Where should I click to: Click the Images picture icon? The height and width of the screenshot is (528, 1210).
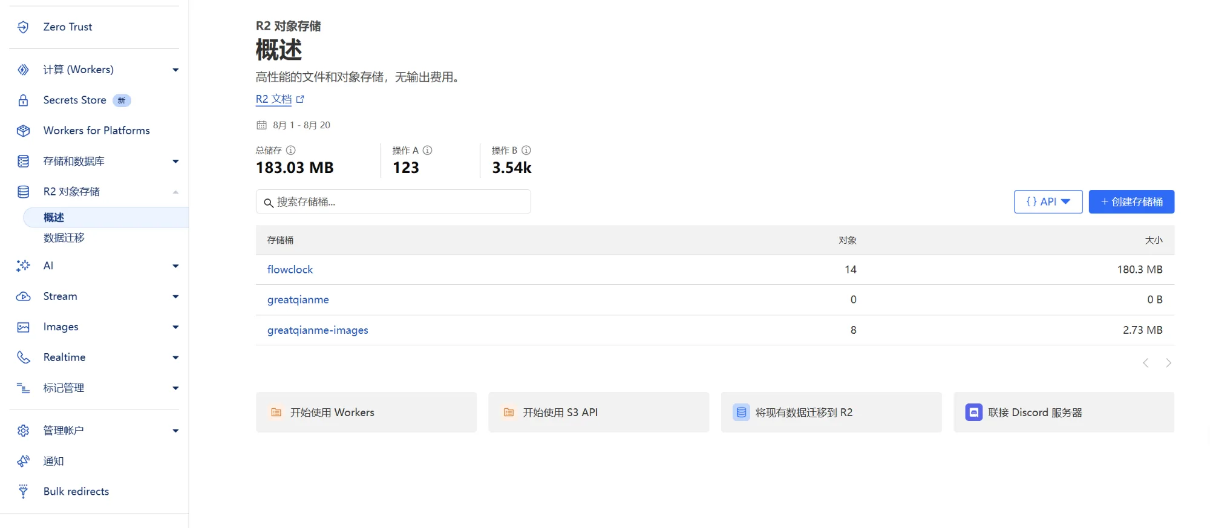pyautogui.click(x=23, y=327)
